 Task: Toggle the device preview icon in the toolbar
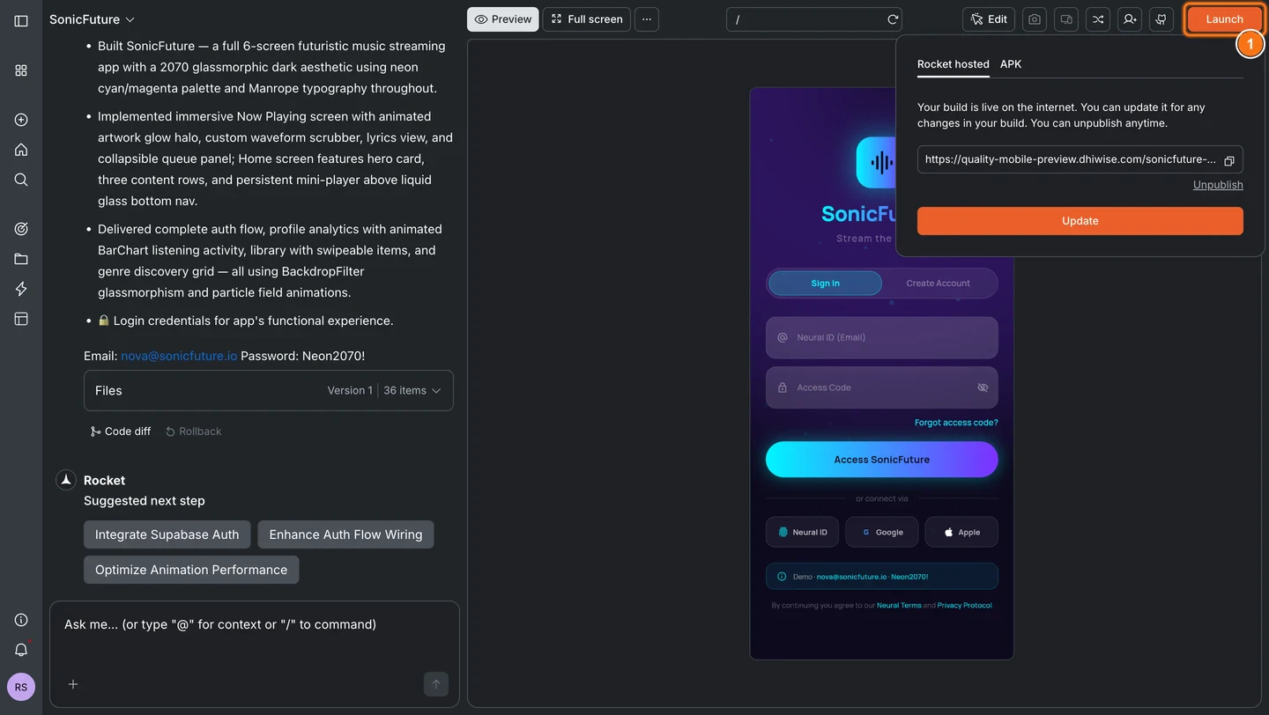click(1065, 18)
